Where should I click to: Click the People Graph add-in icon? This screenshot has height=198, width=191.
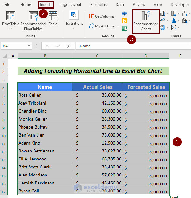[125, 28]
